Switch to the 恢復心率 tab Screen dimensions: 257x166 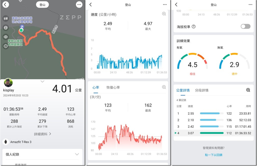tap(113, 87)
